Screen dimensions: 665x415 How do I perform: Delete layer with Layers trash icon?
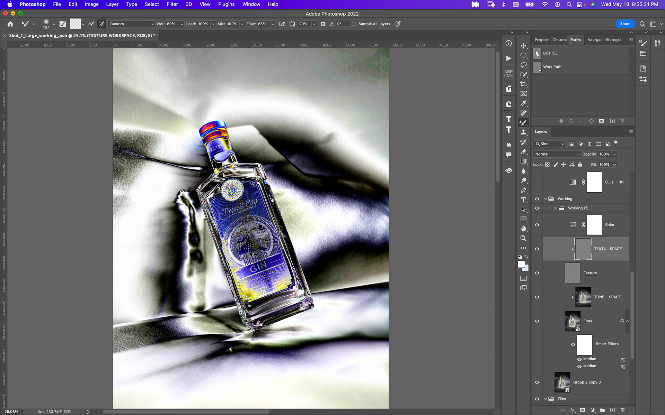point(622,410)
